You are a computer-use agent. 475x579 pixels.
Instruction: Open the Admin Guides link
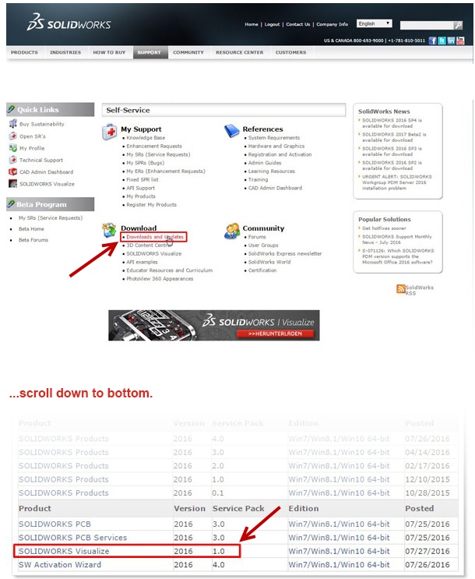[265, 163]
